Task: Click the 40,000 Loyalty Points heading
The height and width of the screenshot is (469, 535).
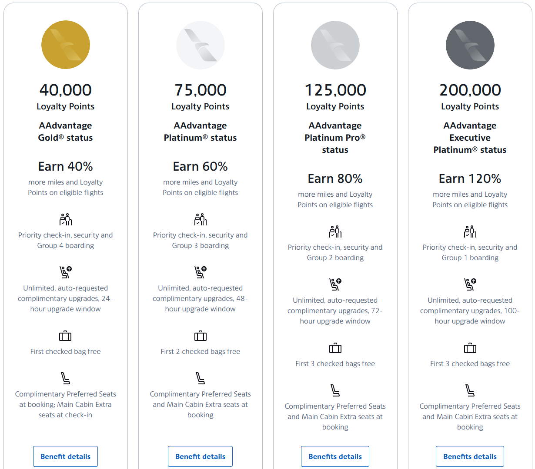Action: click(x=65, y=90)
